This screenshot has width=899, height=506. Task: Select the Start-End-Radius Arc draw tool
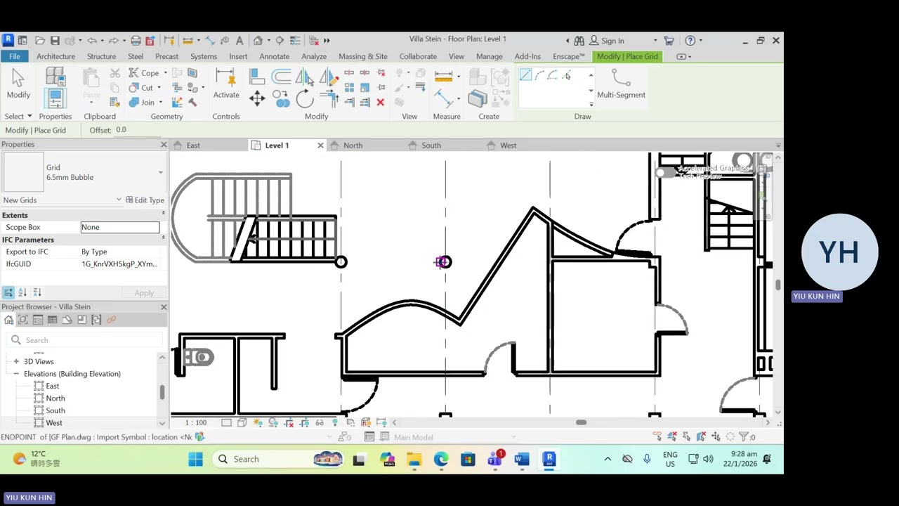[x=539, y=75]
